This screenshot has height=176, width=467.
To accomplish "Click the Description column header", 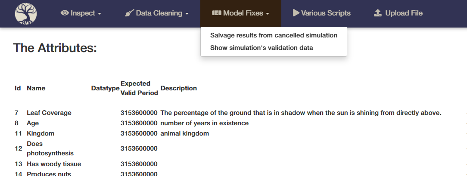I will (178, 88).
